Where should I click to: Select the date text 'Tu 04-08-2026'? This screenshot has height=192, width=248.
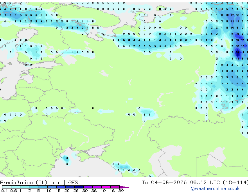click(164, 183)
